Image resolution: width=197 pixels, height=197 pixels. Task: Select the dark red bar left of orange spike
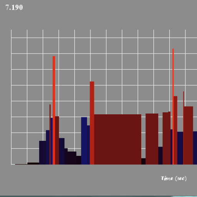[x=167, y=139]
